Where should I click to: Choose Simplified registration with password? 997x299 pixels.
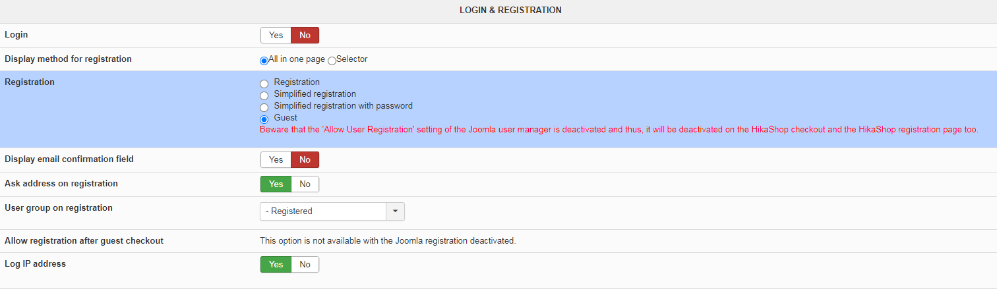point(264,107)
